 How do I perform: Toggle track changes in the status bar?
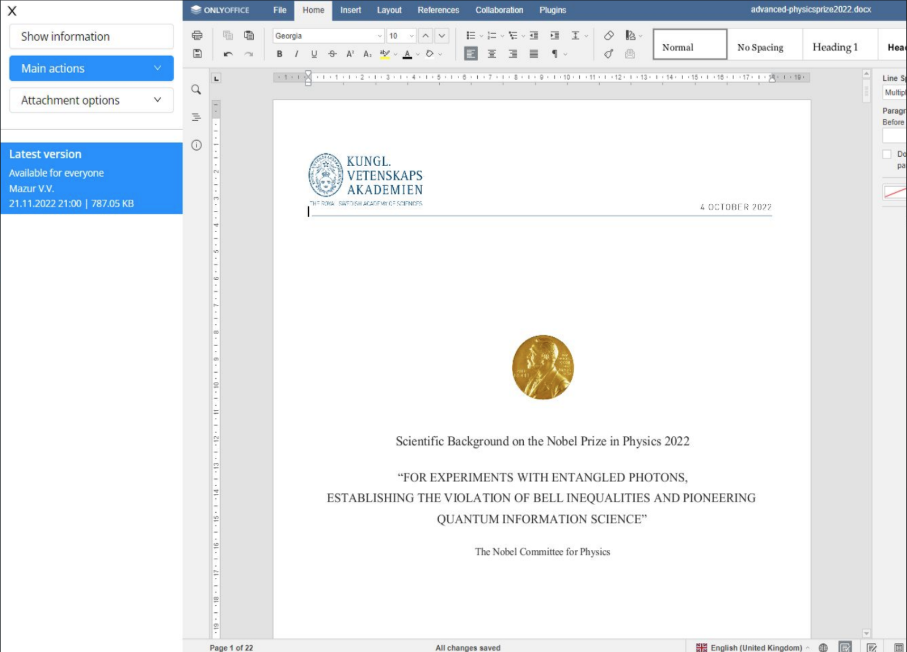point(872,648)
